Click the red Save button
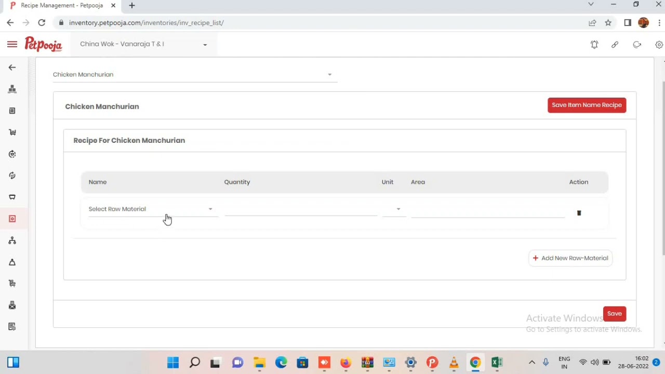Screen dimensions: 665x374 click(x=614, y=314)
